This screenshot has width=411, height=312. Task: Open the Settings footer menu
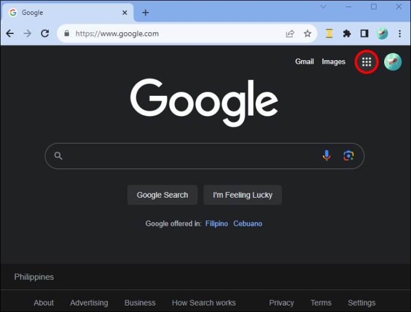pyautogui.click(x=362, y=303)
